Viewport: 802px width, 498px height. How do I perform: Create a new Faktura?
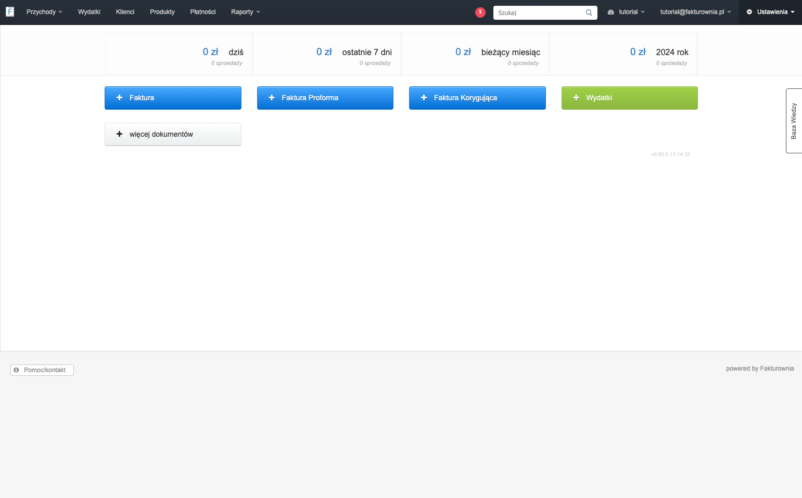173,98
